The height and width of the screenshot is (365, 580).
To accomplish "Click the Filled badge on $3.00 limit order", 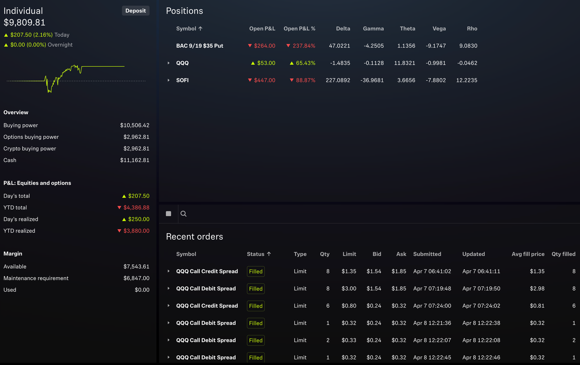I will (x=256, y=289).
